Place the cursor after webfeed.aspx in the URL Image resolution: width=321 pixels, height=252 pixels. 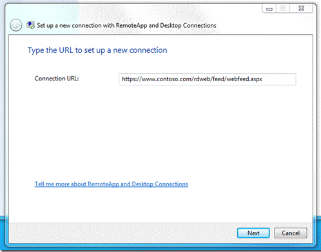pos(263,79)
